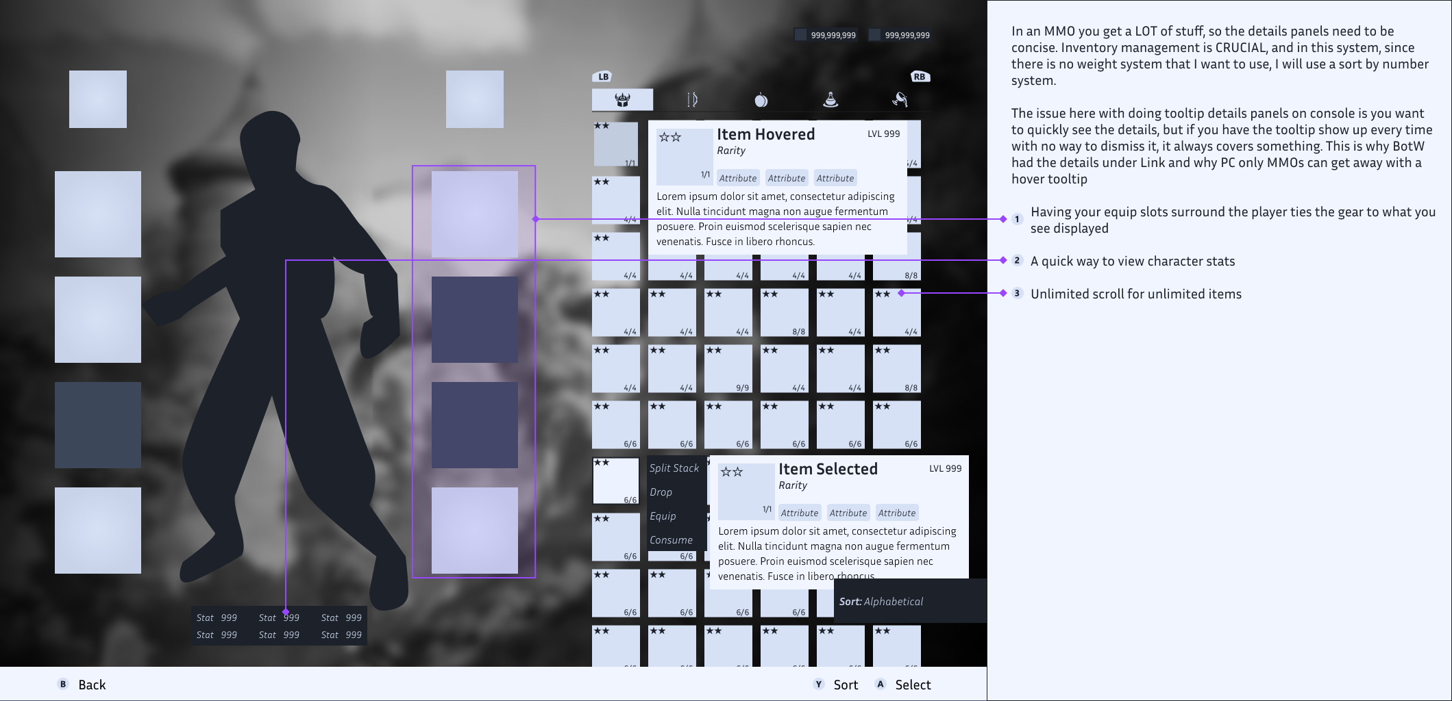The height and width of the screenshot is (701, 1452).
Task: Click Consume in the item menu
Action: tap(671, 540)
